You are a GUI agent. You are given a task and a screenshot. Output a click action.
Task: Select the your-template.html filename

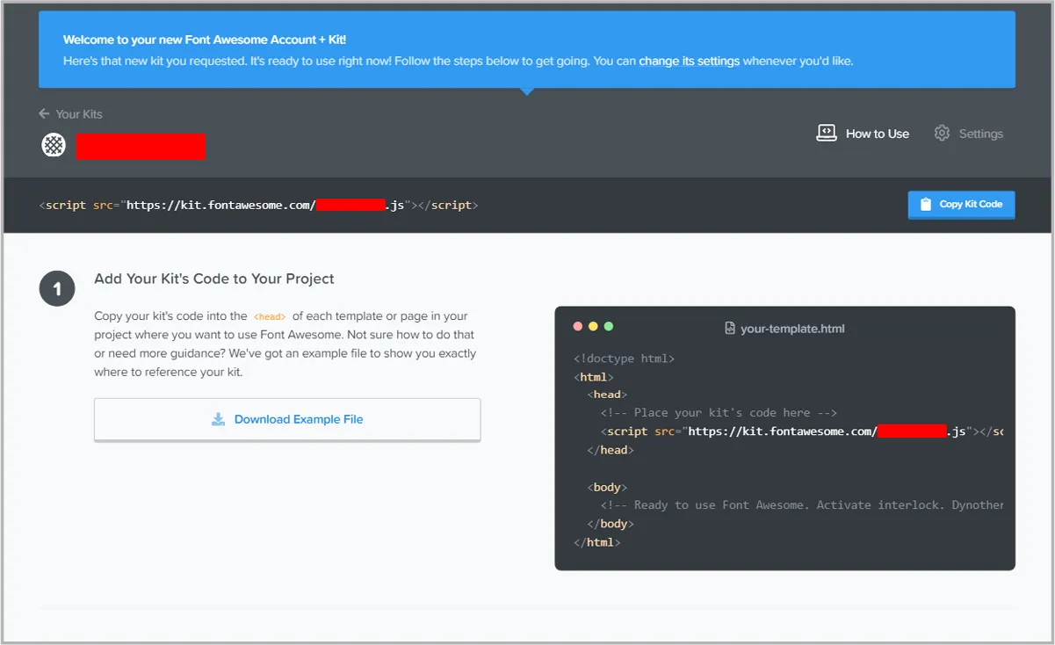point(792,329)
